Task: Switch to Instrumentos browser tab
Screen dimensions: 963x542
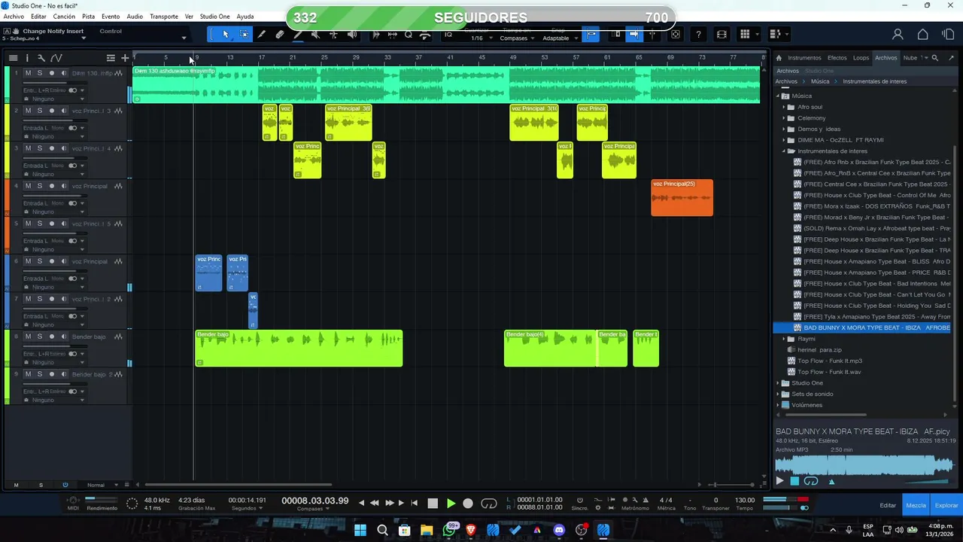Action: 804,58
